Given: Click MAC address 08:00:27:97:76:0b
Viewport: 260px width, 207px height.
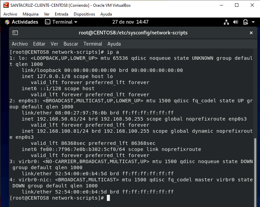Looking at the screenshot, I should pyautogui.click(x=81, y=113).
